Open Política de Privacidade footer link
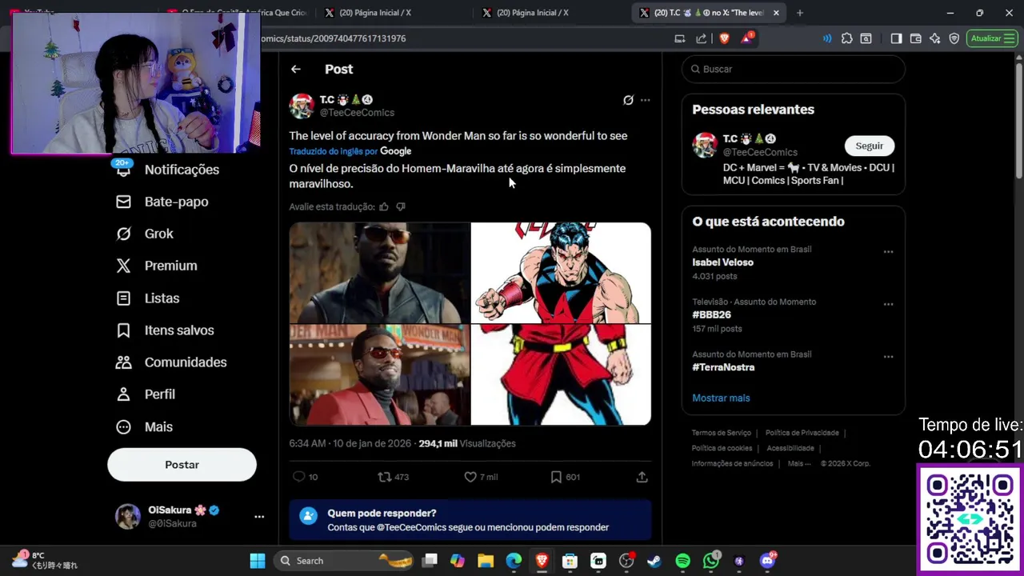Image resolution: width=1024 pixels, height=576 pixels. point(802,433)
